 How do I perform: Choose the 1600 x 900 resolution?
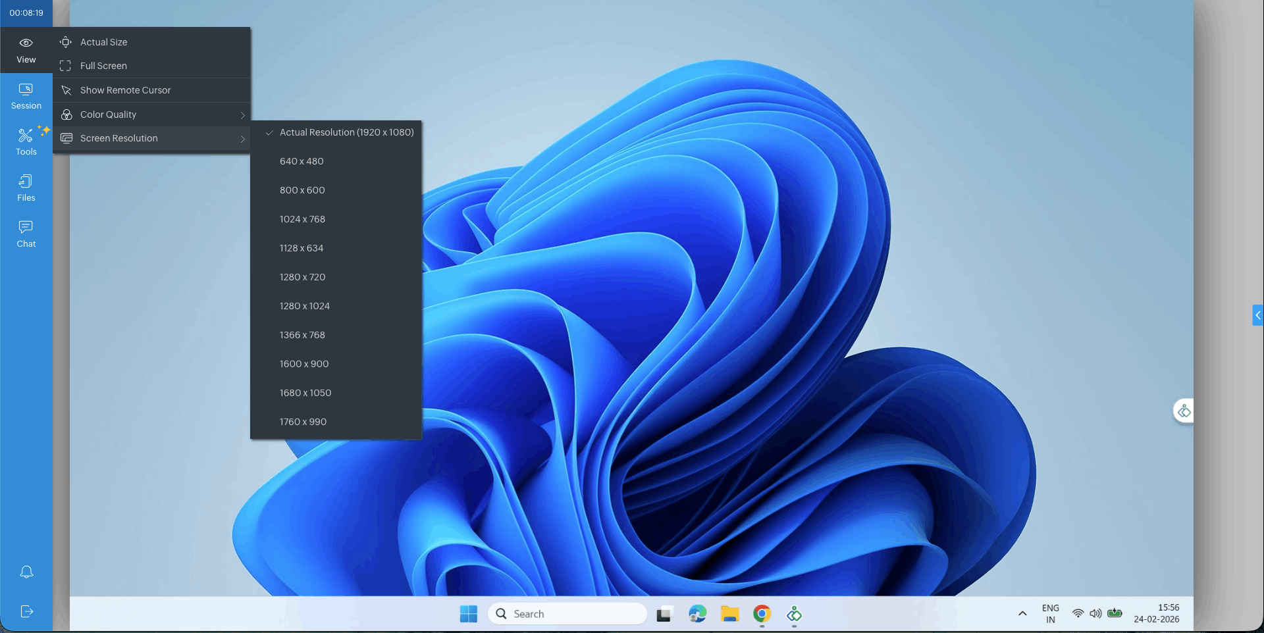(303, 364)
